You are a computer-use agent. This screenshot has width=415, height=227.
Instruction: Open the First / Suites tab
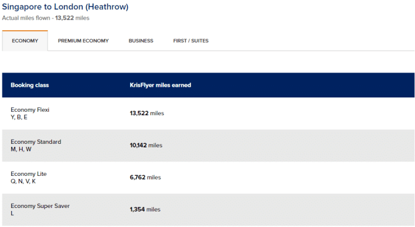191,40
